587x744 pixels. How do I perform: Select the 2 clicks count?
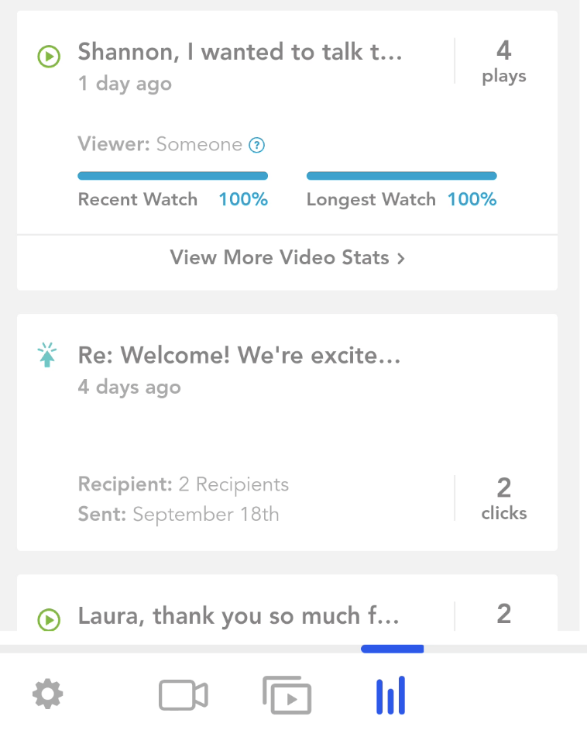[504, 498]
